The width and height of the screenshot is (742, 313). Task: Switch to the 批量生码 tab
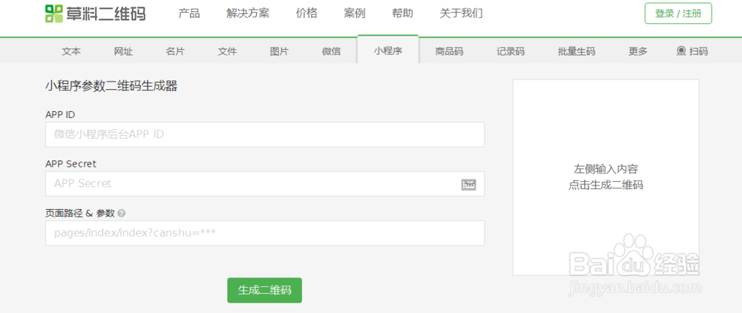577,51
